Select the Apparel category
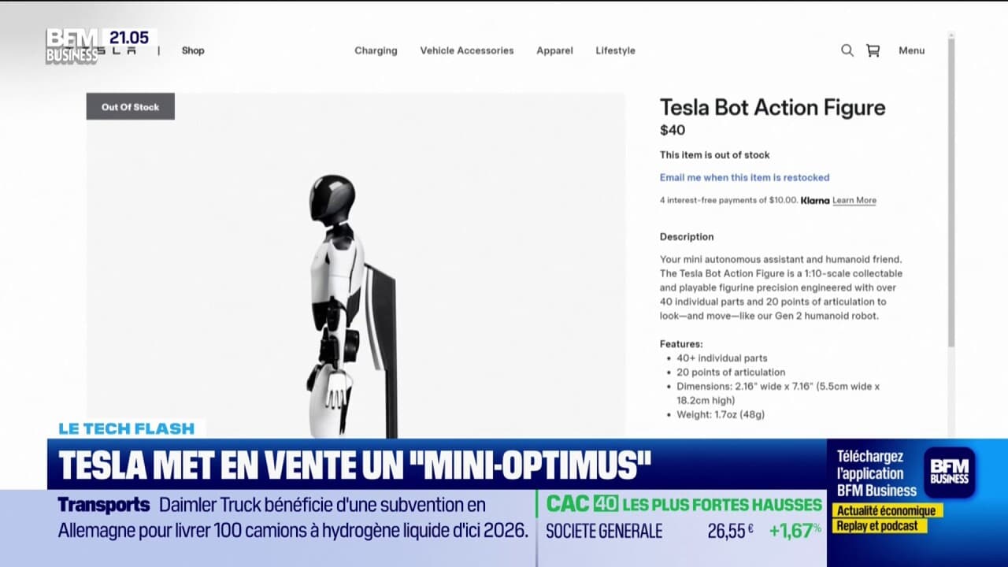The image size is (1008, 567). click(x=554, y=50)
